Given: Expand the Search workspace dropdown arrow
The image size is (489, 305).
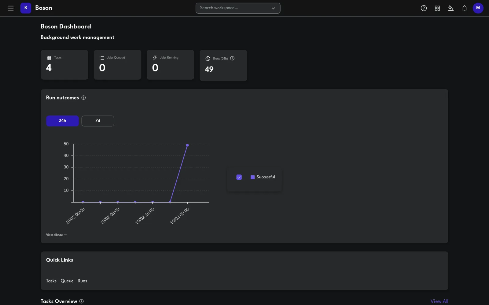Looking at the screenshot, I should pos(273,8).
